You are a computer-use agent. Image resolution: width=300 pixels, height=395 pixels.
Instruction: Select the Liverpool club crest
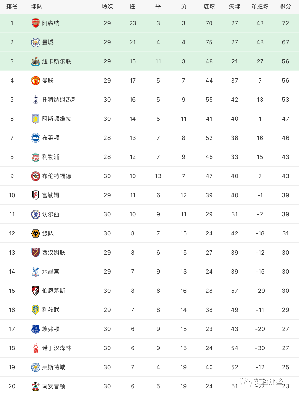tap(35, 157)
